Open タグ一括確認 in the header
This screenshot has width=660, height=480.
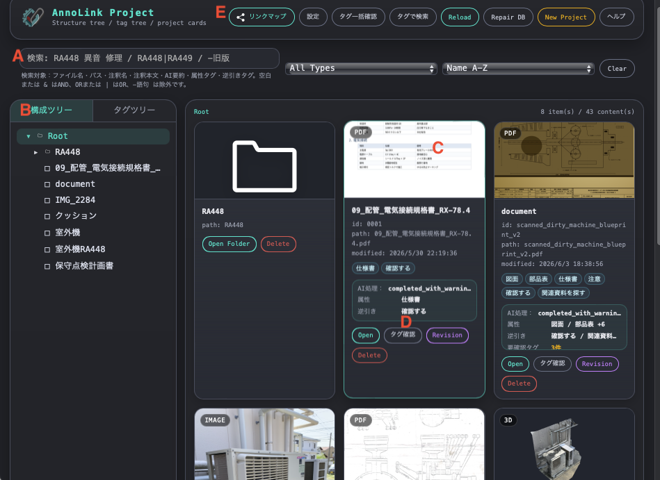pyautogui.click(x=358, y=17)
